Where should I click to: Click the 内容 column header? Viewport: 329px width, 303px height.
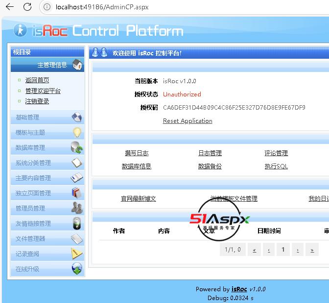click(x=164, y=231)
